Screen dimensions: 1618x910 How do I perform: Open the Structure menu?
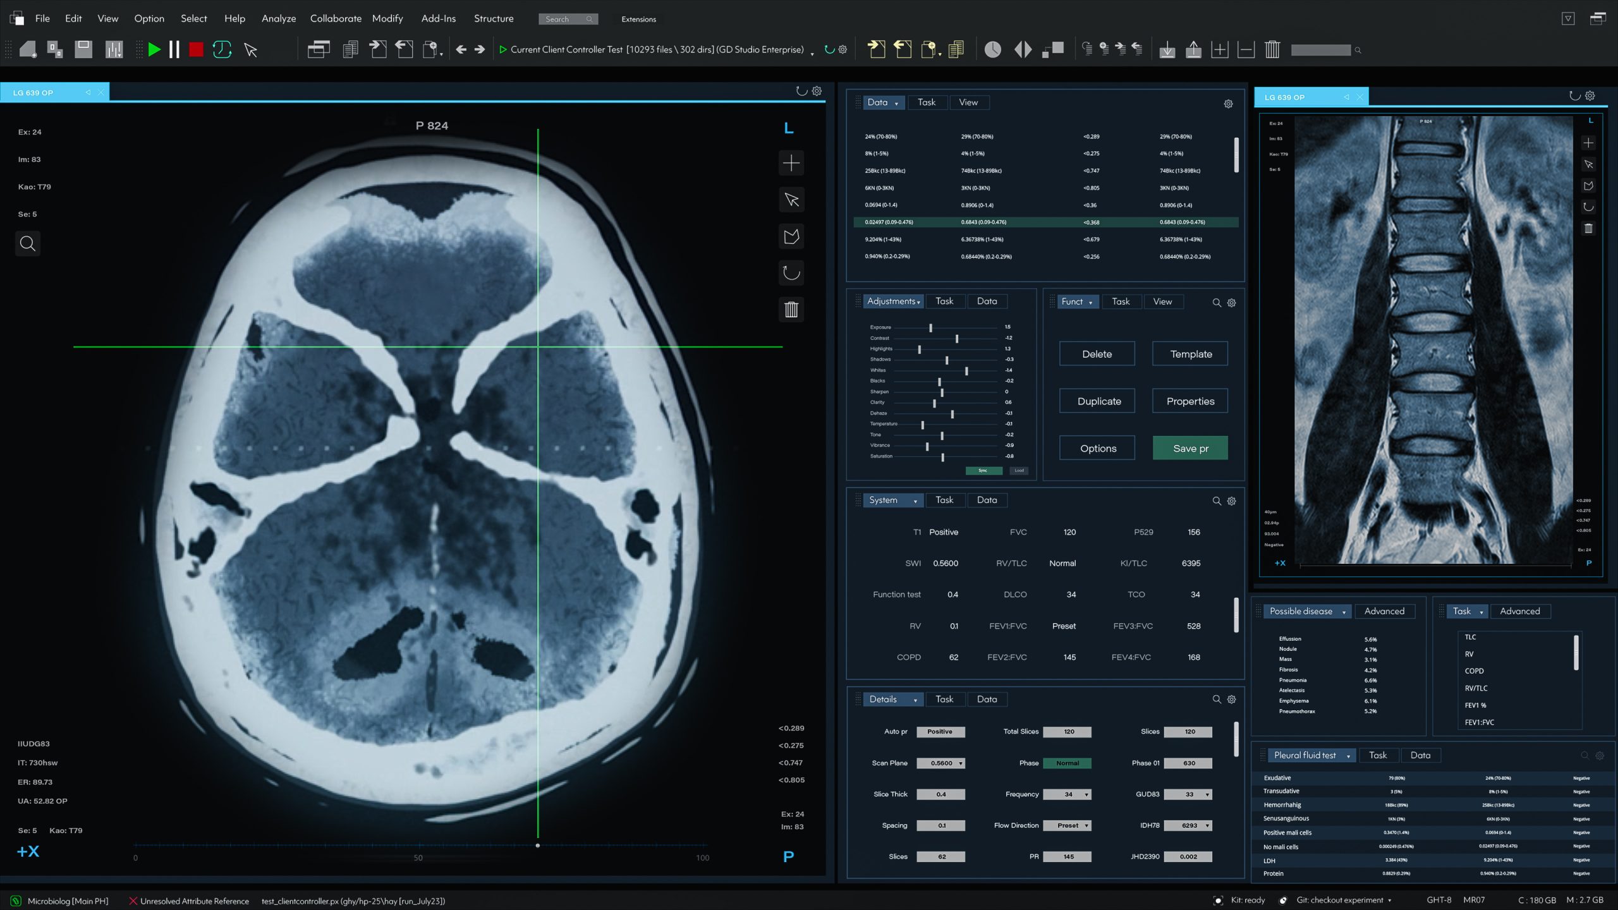(x=494, y=19)
